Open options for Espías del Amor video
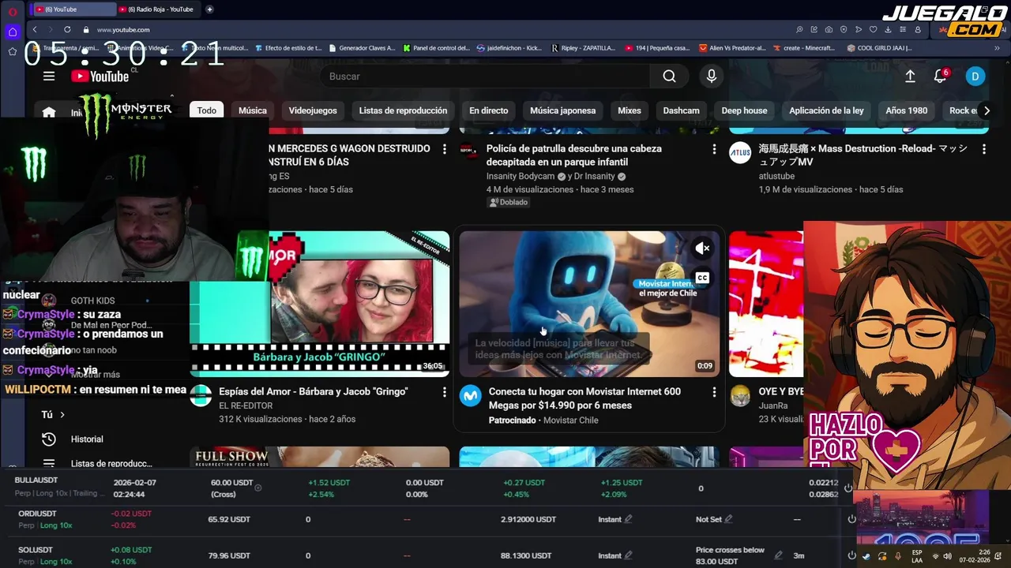 click(445, 392)
